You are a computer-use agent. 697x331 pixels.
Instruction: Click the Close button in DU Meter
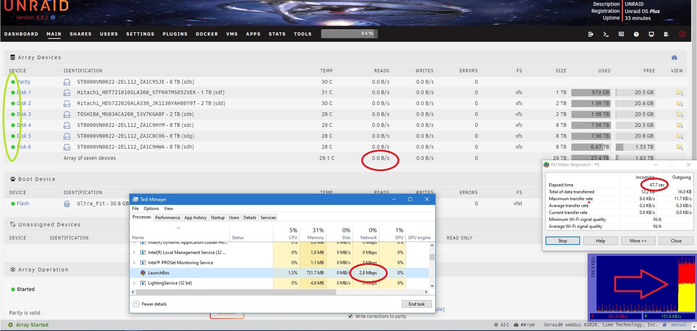[676, 241]
